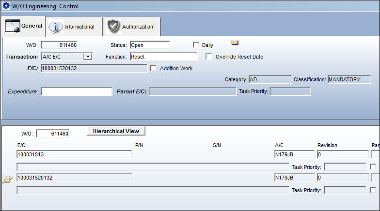Viewport: 380px width, 211px height.
Task: Switch to the General tab
Action: tap(23, 26)
